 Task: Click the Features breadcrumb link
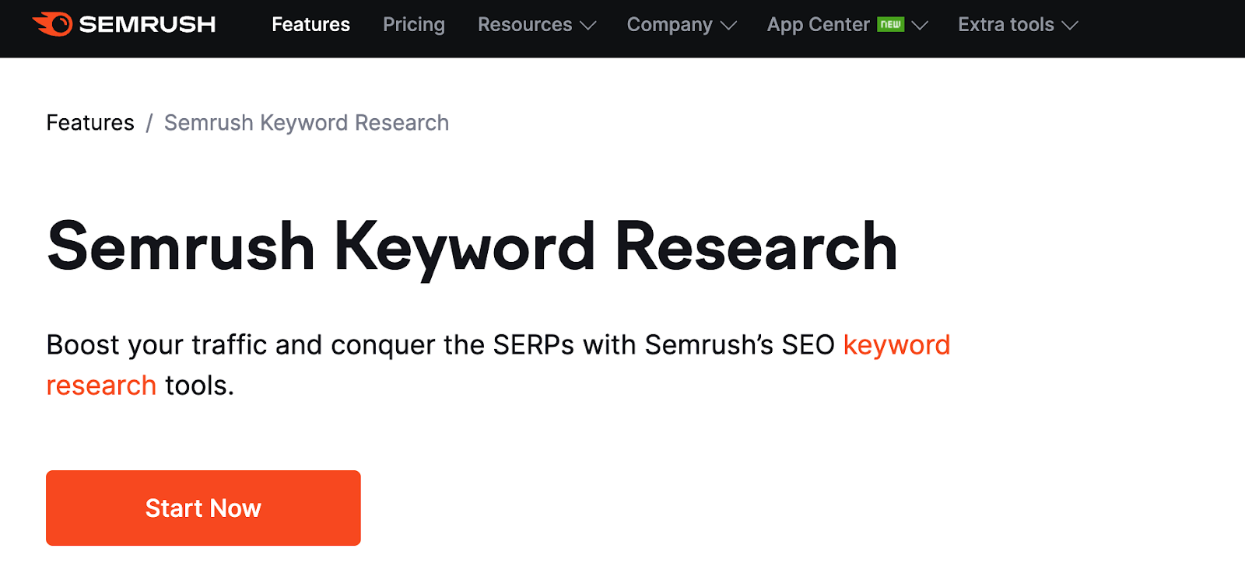[90, 123]
